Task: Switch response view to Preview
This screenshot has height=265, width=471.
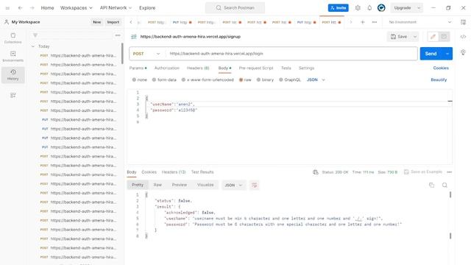Action: tap(180, 185)
